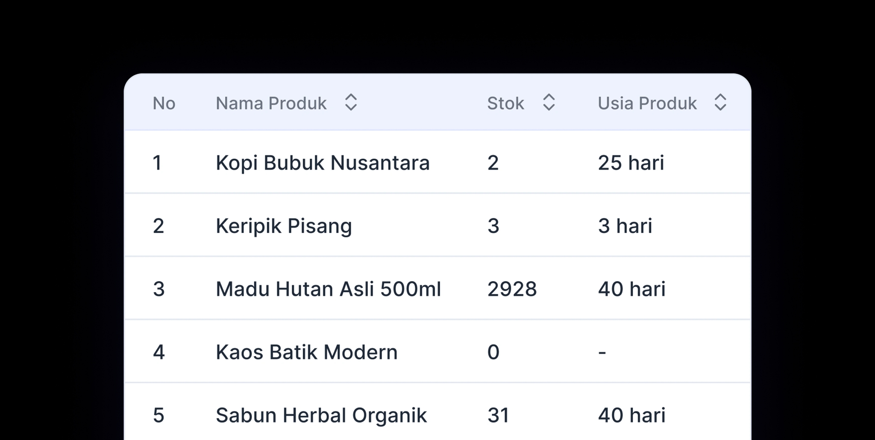Toggle sorting on the Usia Produk column
Screen dimensions: 875x440
[720, 103]
